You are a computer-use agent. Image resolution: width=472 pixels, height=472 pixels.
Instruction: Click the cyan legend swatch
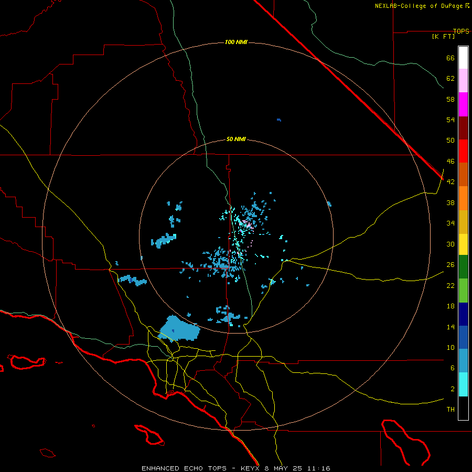(x=463, y=384)
